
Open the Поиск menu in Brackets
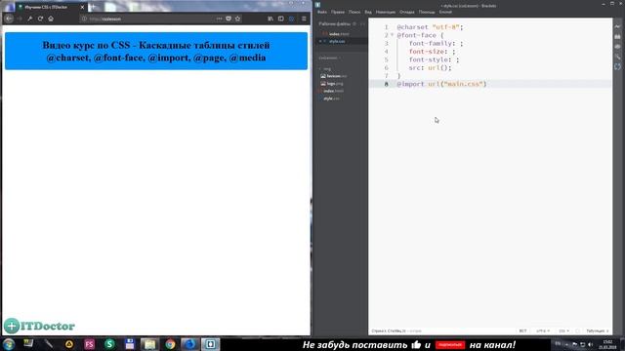click(x=354, y=12)
